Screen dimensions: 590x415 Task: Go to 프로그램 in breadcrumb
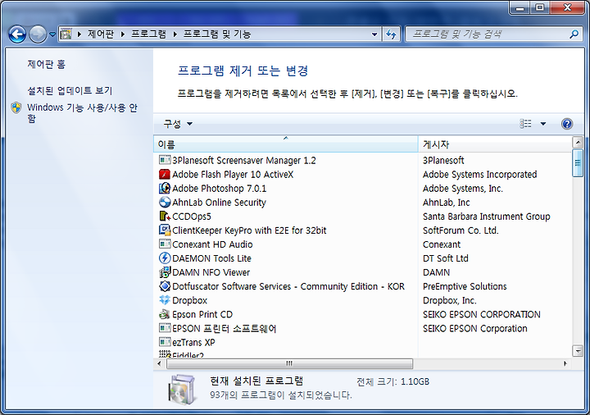[x=148, y=34]
